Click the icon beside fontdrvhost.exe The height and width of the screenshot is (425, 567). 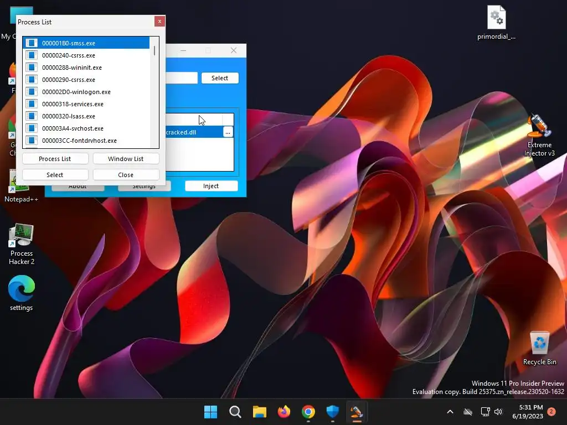32,141
